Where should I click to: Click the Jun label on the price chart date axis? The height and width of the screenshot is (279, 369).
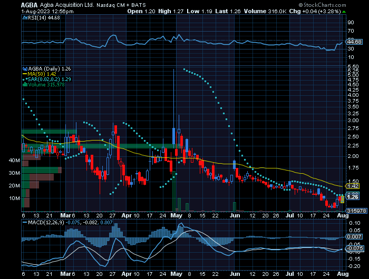tap(235, 215)
